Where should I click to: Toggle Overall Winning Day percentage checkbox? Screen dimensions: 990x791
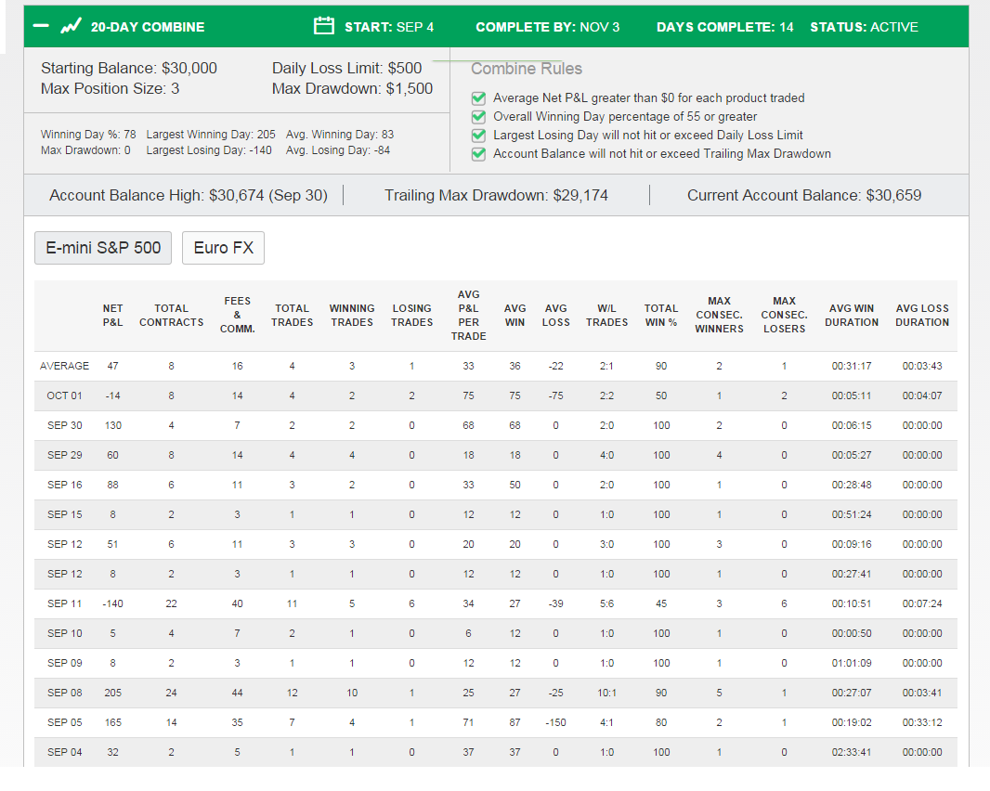(x=478, y=117)
